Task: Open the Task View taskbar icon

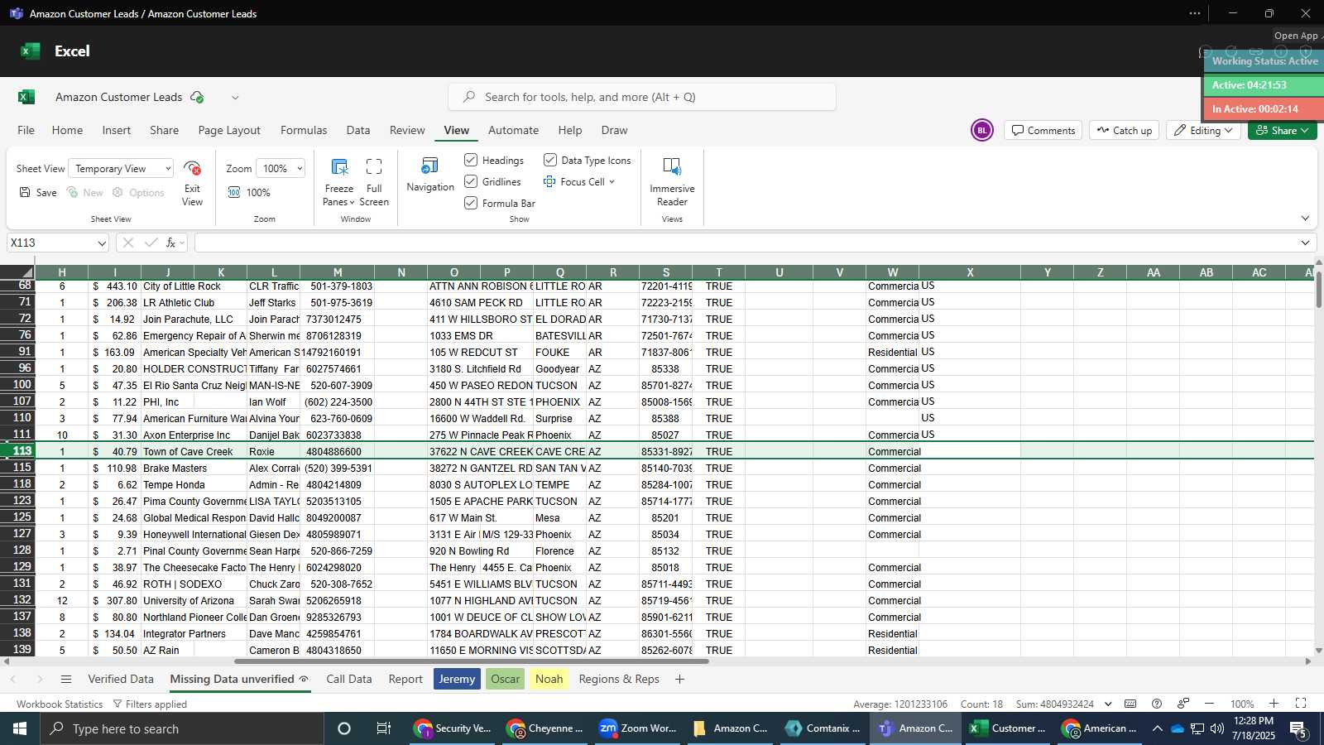Action: 383,728
